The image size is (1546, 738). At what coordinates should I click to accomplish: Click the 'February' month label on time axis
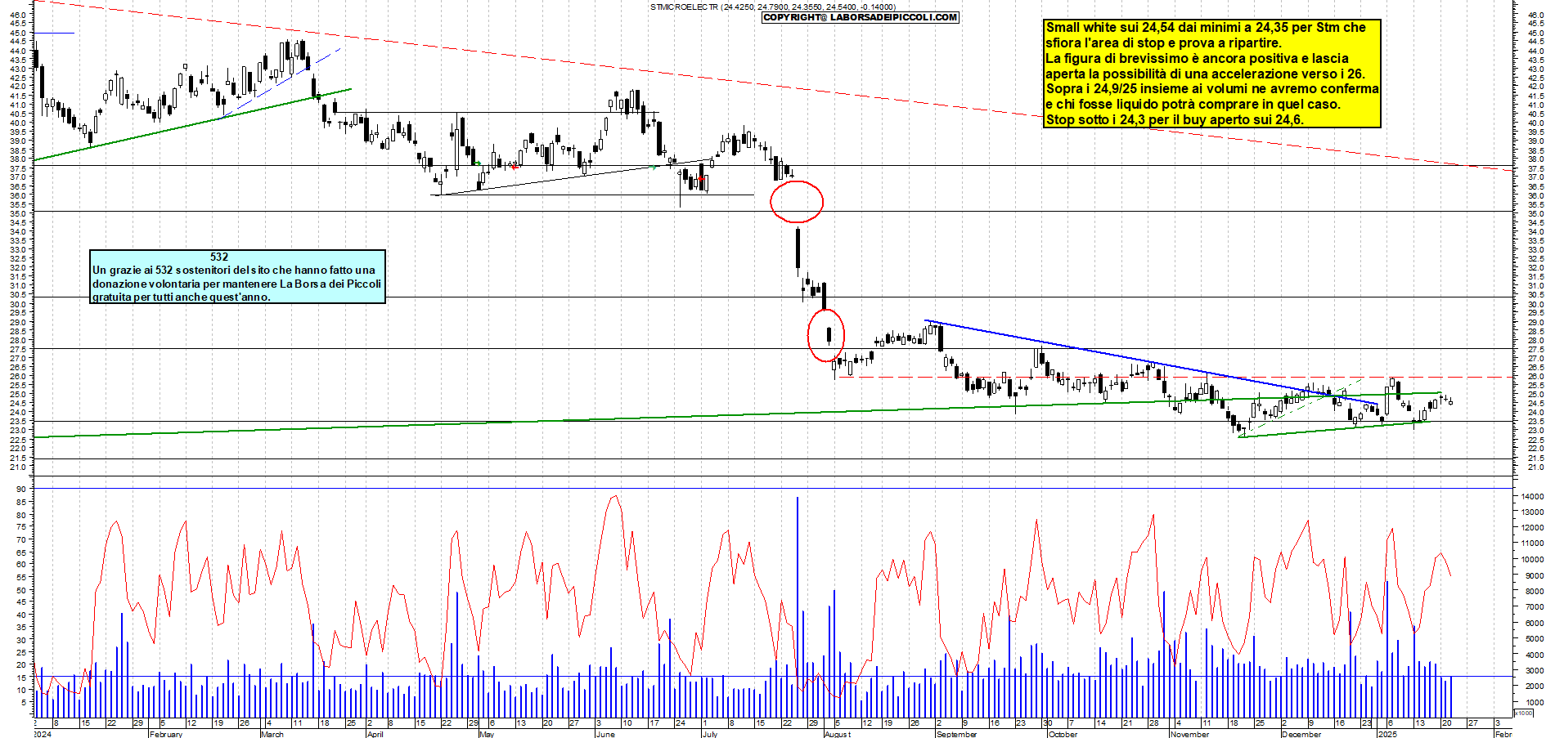coord(166,734)
